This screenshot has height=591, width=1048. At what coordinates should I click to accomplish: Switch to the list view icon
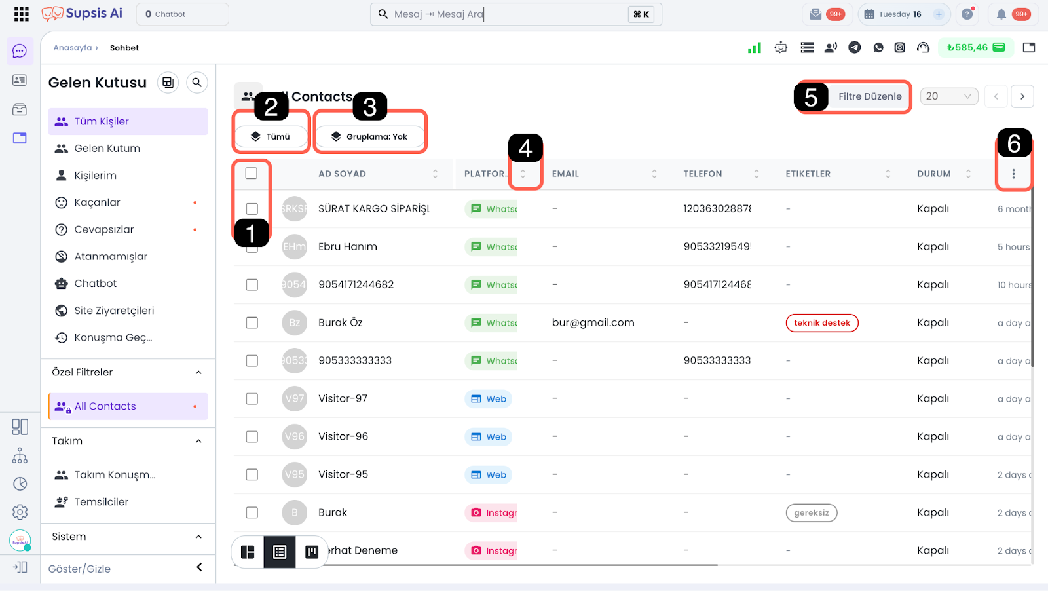tap(280, 552)
